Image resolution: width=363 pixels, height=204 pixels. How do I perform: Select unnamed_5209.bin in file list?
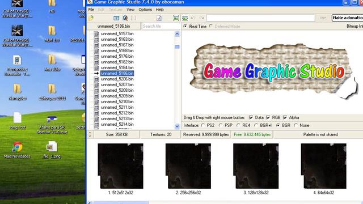point(117,96)
